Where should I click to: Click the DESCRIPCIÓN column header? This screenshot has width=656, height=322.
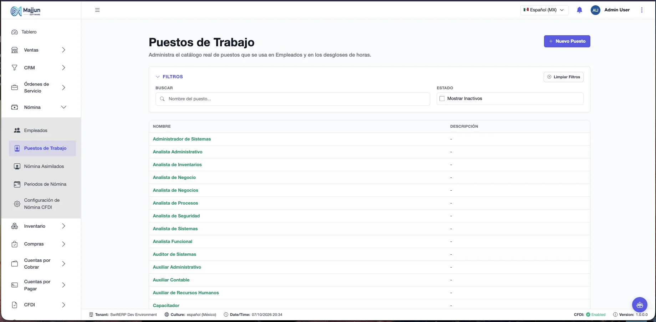click(x=464, y=127)
